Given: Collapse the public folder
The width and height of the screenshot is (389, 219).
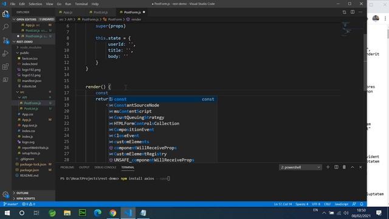Looking at the screenshot, I should pos(24,53).
